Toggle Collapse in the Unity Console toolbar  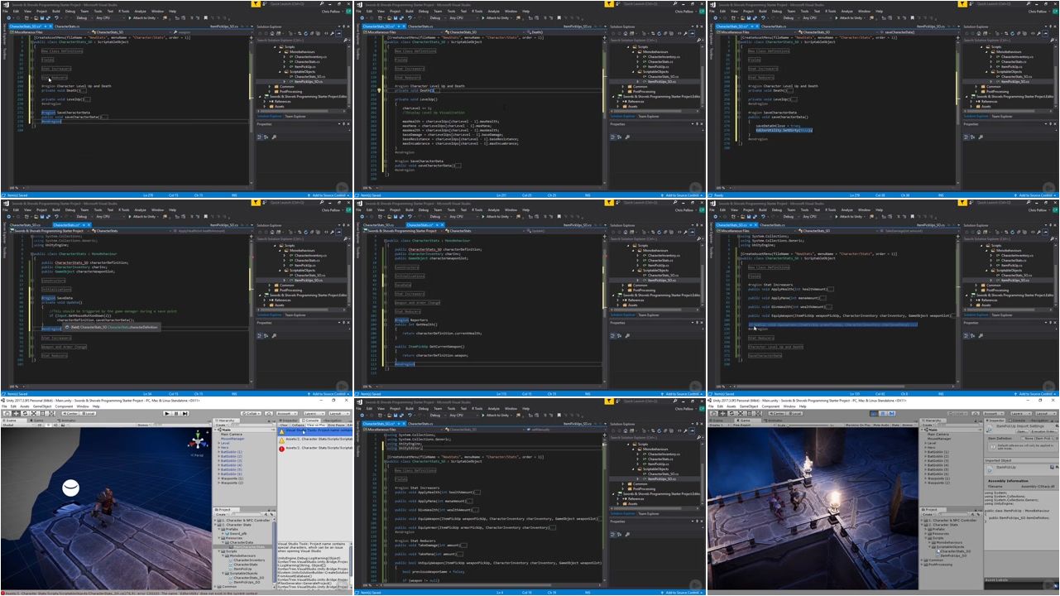click(x=298, y=425)
